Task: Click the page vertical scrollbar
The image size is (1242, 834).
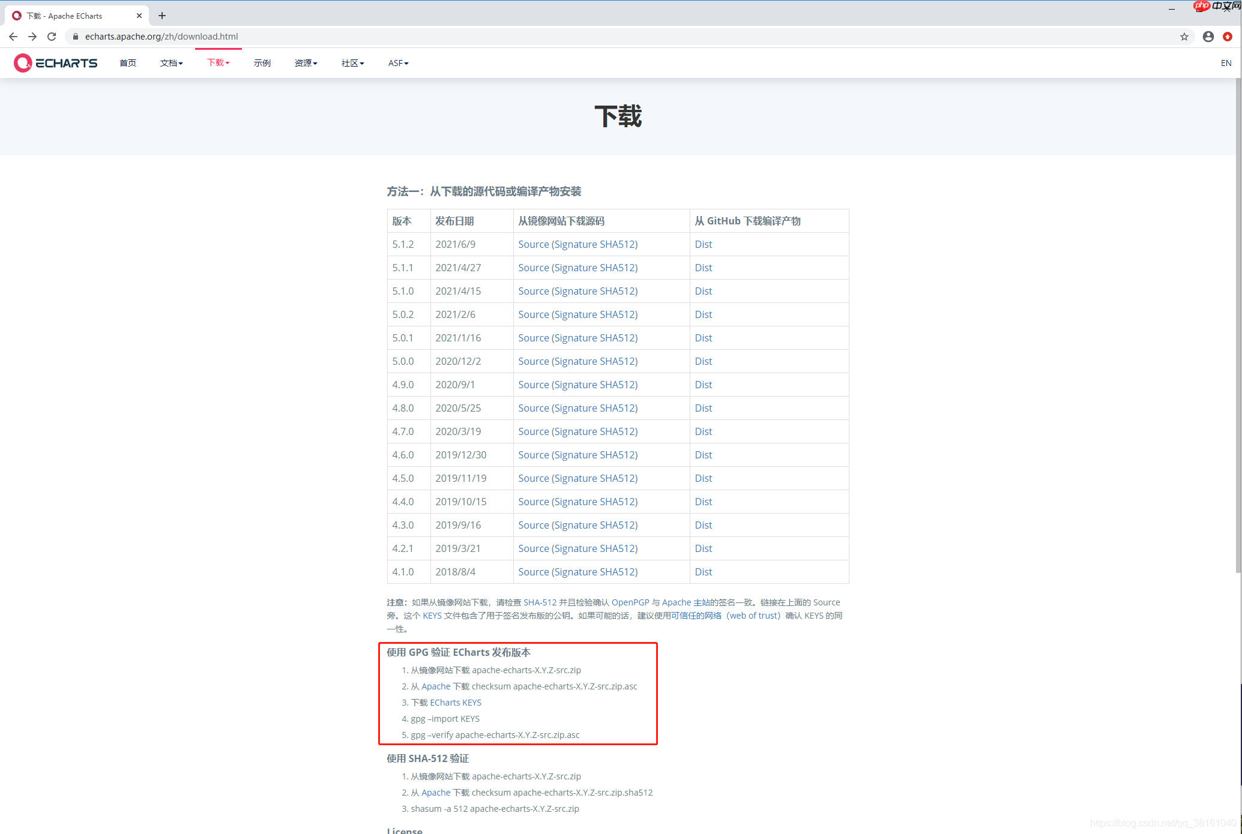Action: tap(1238, 324)
